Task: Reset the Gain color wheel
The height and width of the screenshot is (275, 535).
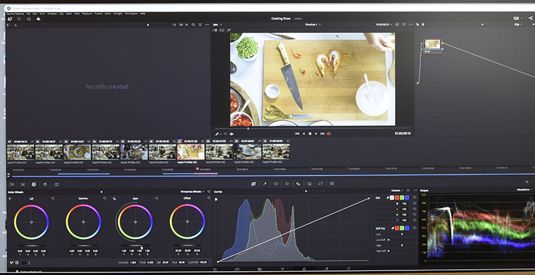Action: 156,198
